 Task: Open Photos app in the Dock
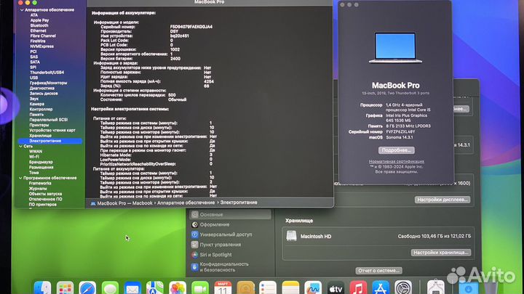point(178,288)
